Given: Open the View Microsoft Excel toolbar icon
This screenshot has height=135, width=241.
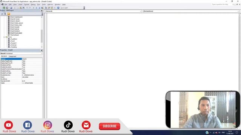Looking at the screenshot, I should point(4,7).
